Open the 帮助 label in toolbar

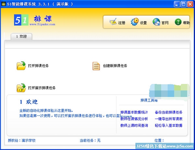pos(186,23)
